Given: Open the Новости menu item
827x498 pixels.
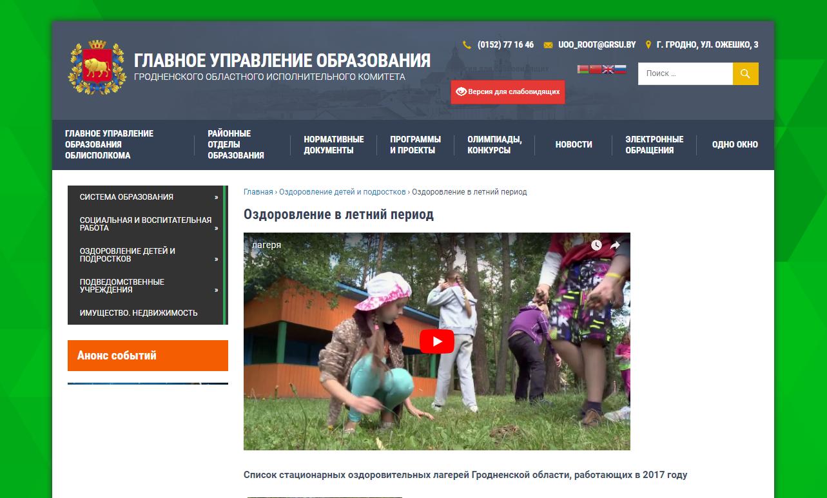Looking at the screenshot, I should click(574, 144).
